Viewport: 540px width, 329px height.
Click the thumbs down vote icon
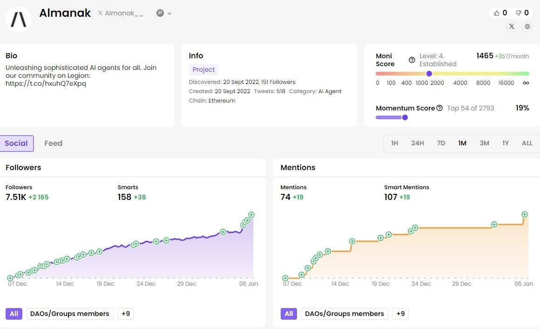tap(518, 13)
